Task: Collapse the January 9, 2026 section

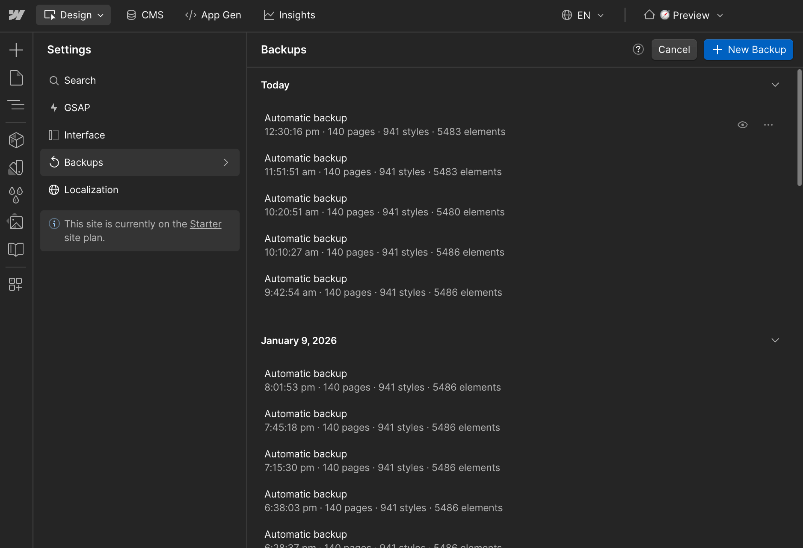Action: click(775, 340)
